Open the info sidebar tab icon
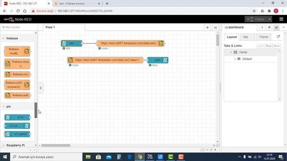 tap(262, 27)
